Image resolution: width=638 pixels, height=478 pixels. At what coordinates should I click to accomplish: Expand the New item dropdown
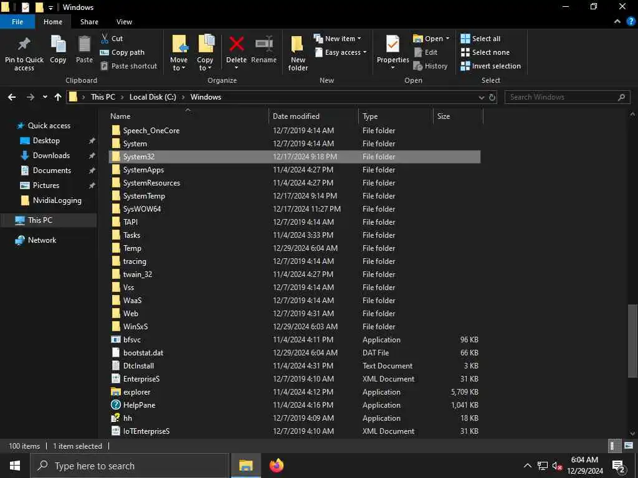click(359, 39)
